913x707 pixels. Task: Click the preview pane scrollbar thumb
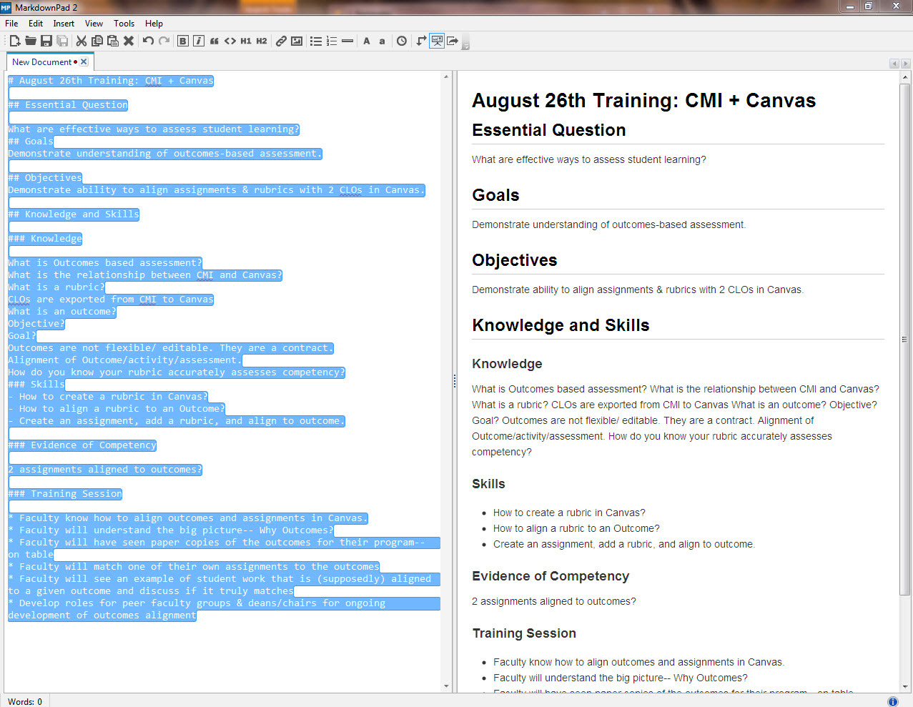pyautogui.click(x=905, y=338)
